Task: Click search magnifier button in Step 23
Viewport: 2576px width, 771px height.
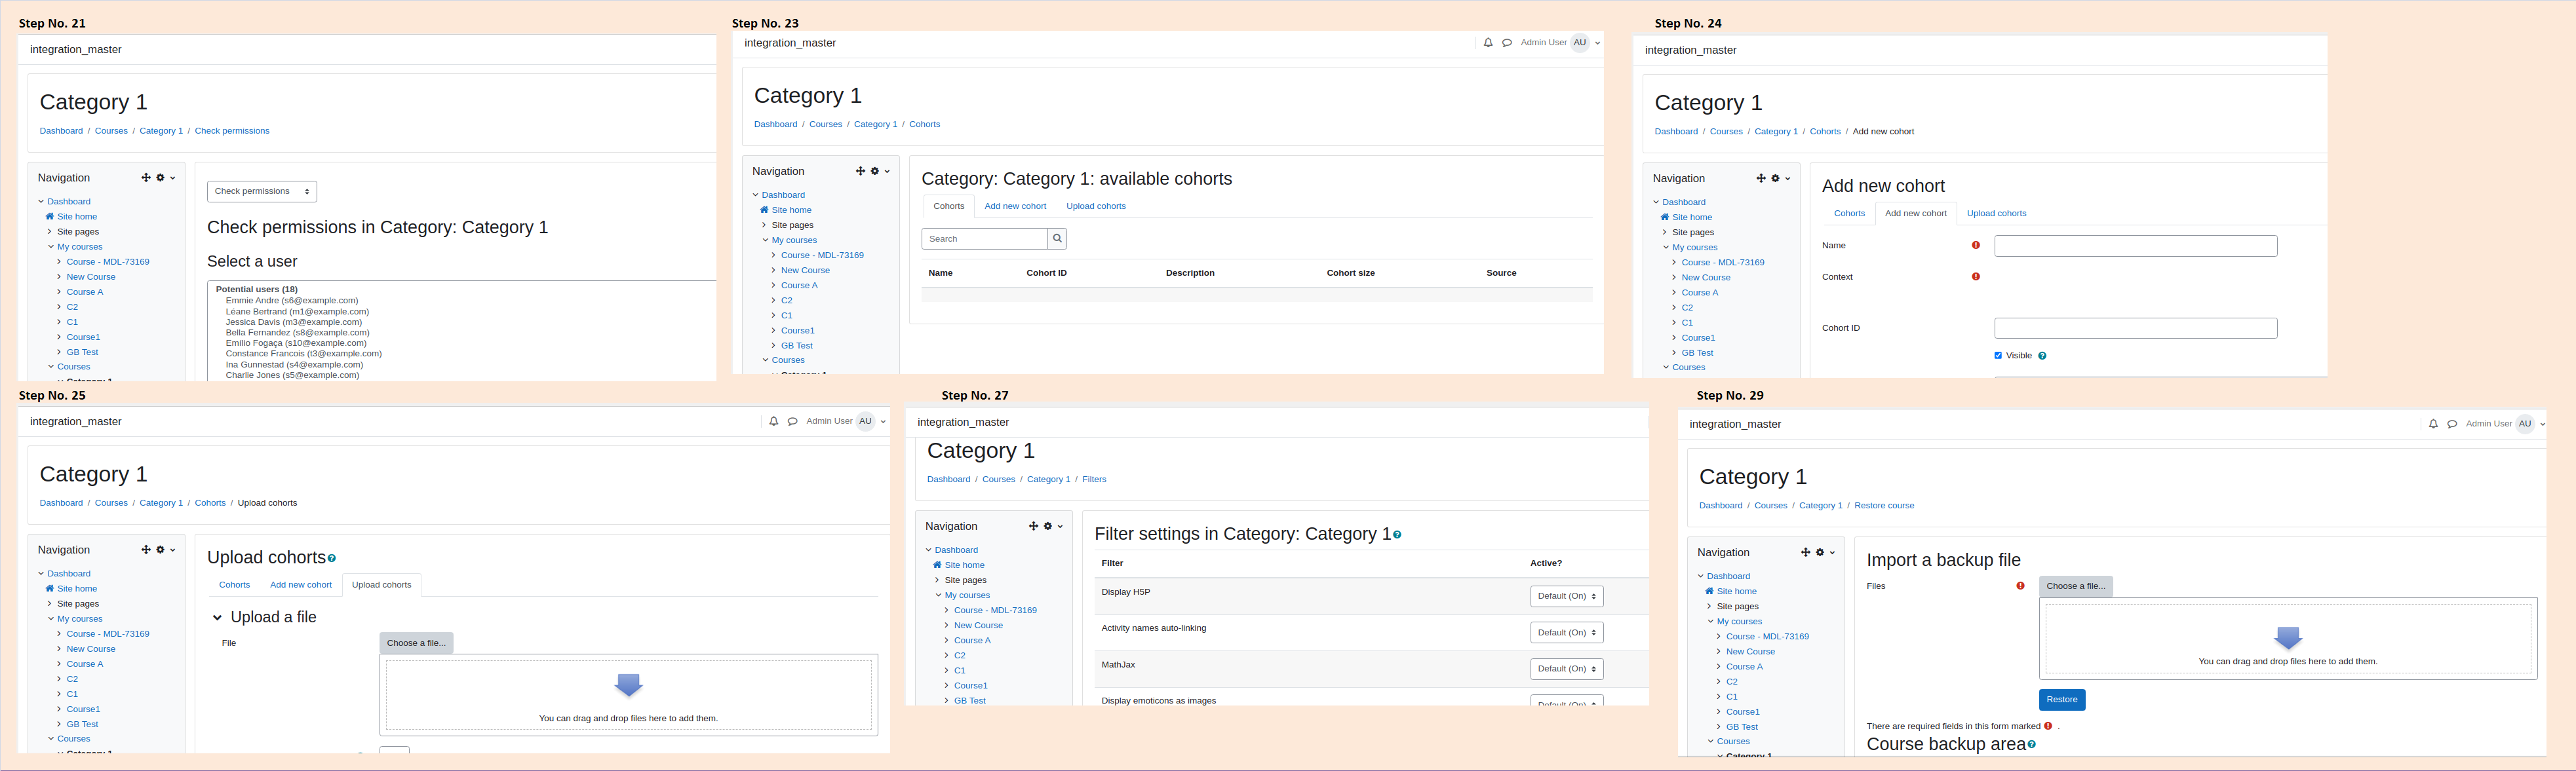Action: (1057, 239)
